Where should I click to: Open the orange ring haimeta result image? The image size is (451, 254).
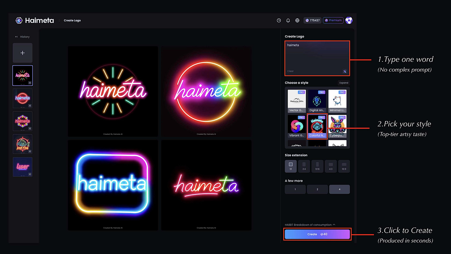(x=206, y=91)
